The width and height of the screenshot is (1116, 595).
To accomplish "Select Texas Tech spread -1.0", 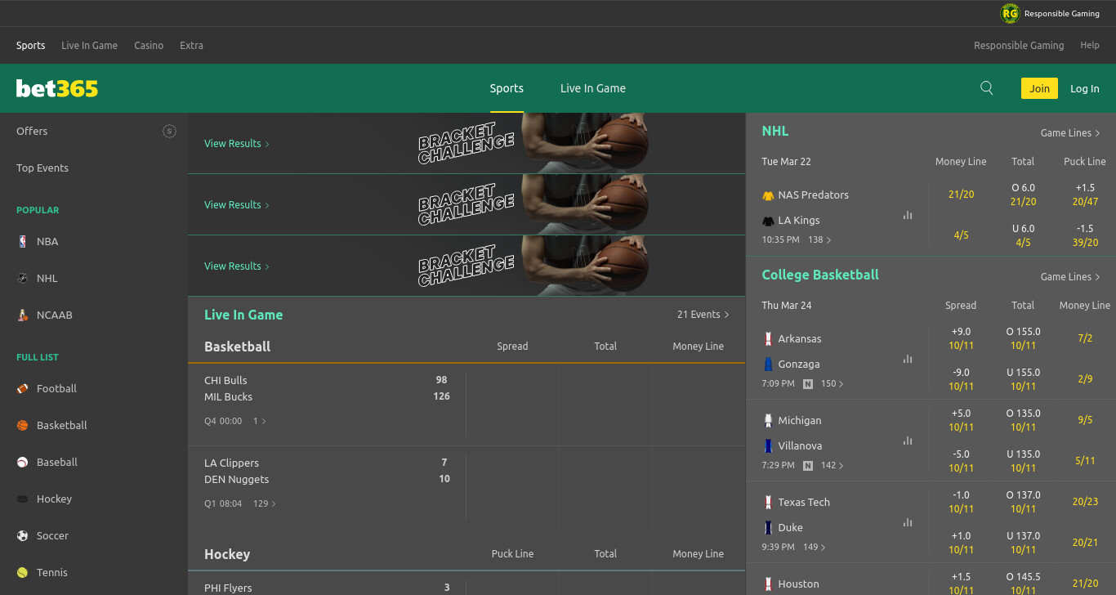I will 961,502.
